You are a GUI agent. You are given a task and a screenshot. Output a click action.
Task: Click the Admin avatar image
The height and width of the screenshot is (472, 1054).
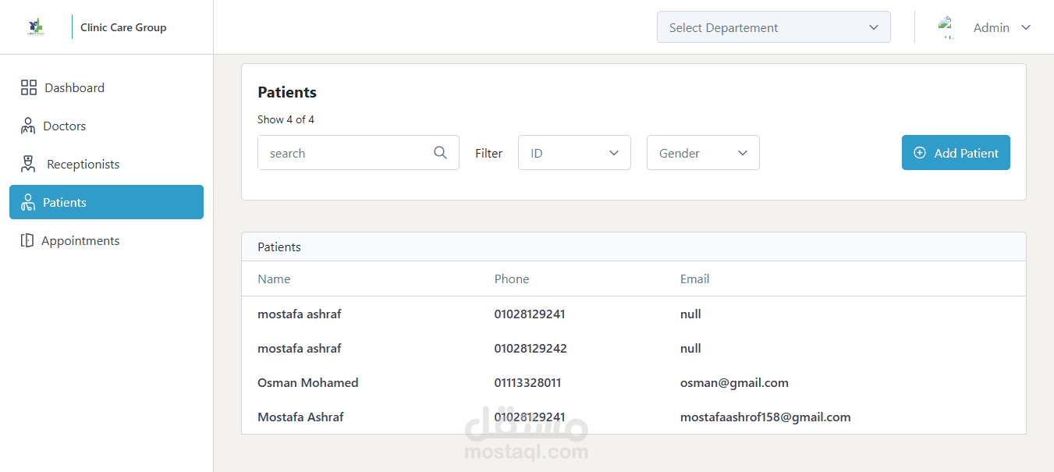coord(947,27)
